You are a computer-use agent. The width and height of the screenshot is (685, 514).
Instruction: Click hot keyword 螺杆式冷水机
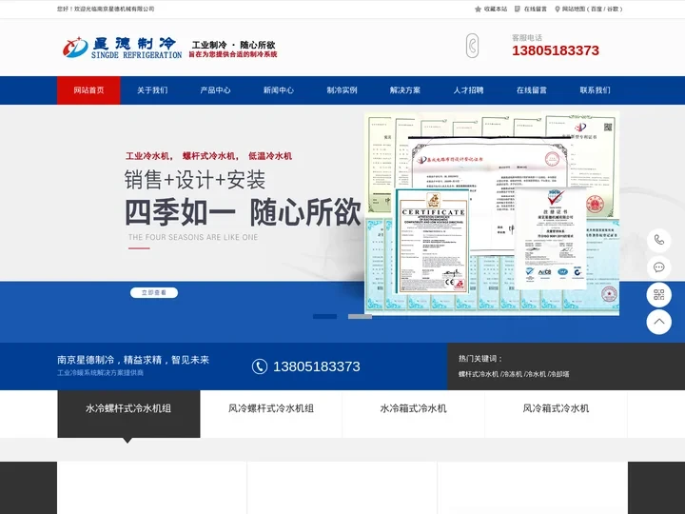point(479,374)
